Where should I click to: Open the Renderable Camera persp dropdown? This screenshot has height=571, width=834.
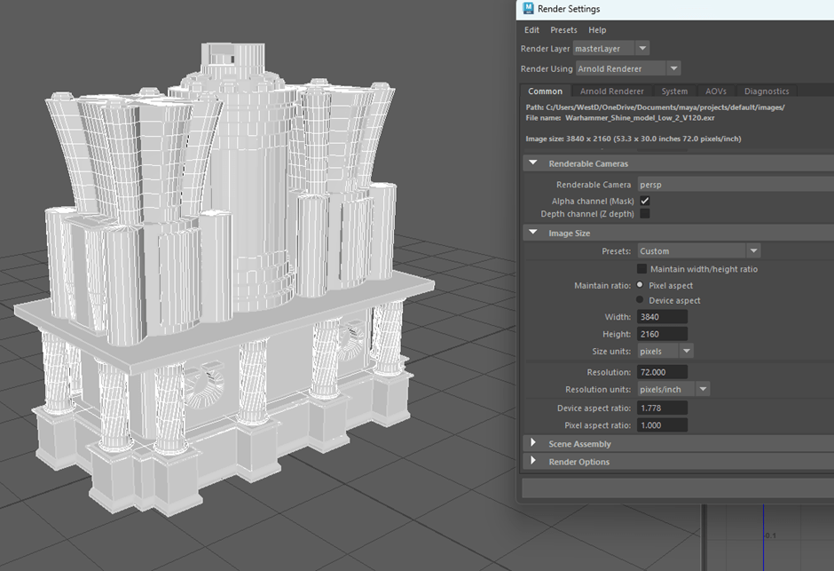point(736,185)
